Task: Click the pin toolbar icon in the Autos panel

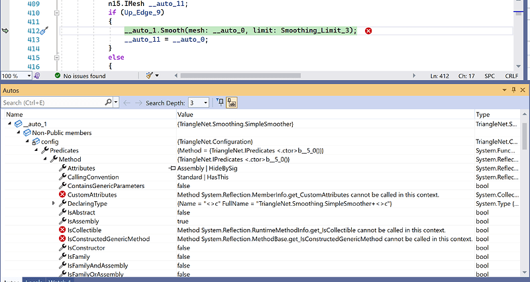Action: coord(220,103)
